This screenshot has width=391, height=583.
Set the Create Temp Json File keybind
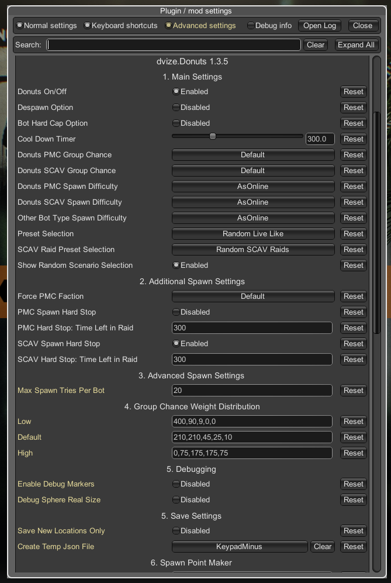pos(240,547)
